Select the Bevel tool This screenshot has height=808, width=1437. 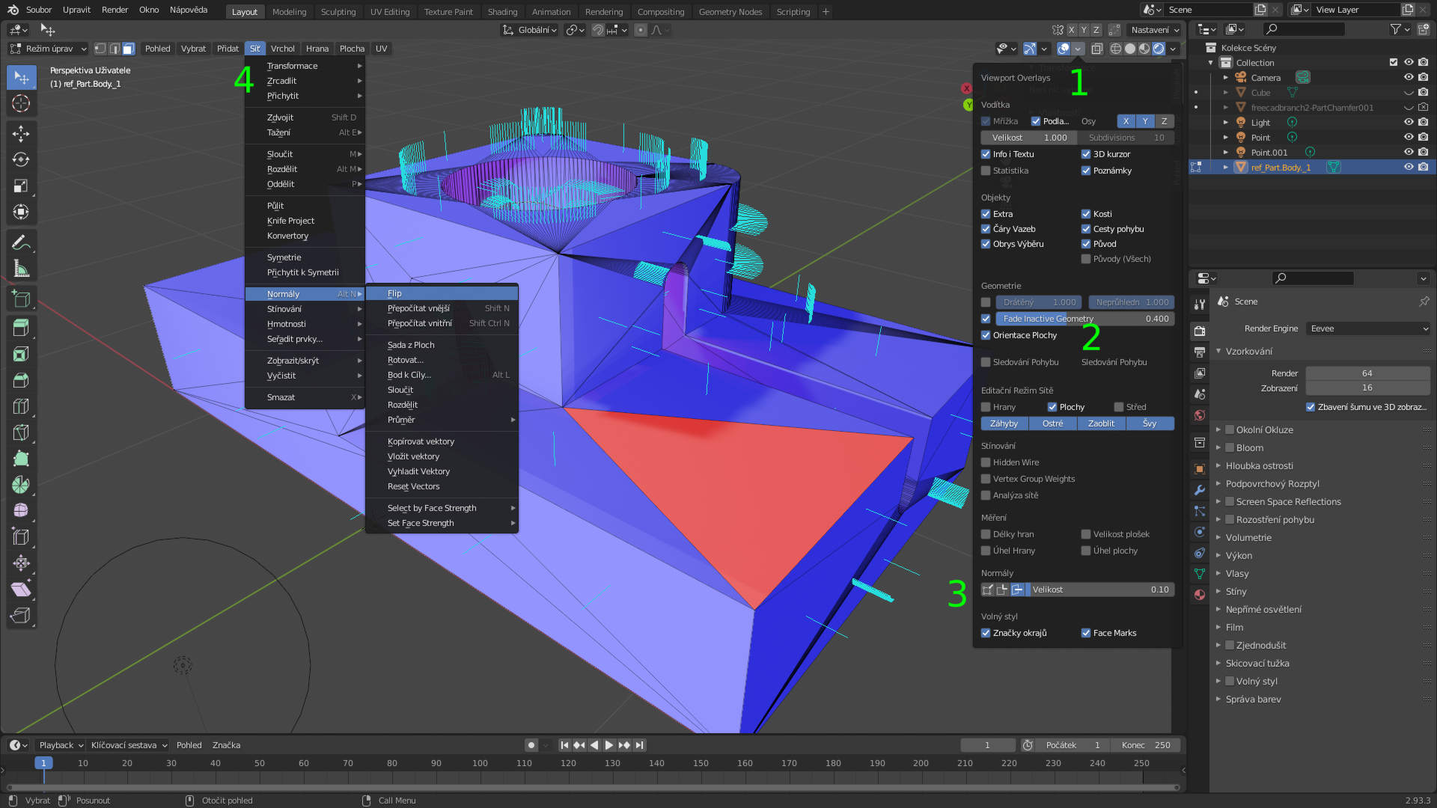coord(21,380)
